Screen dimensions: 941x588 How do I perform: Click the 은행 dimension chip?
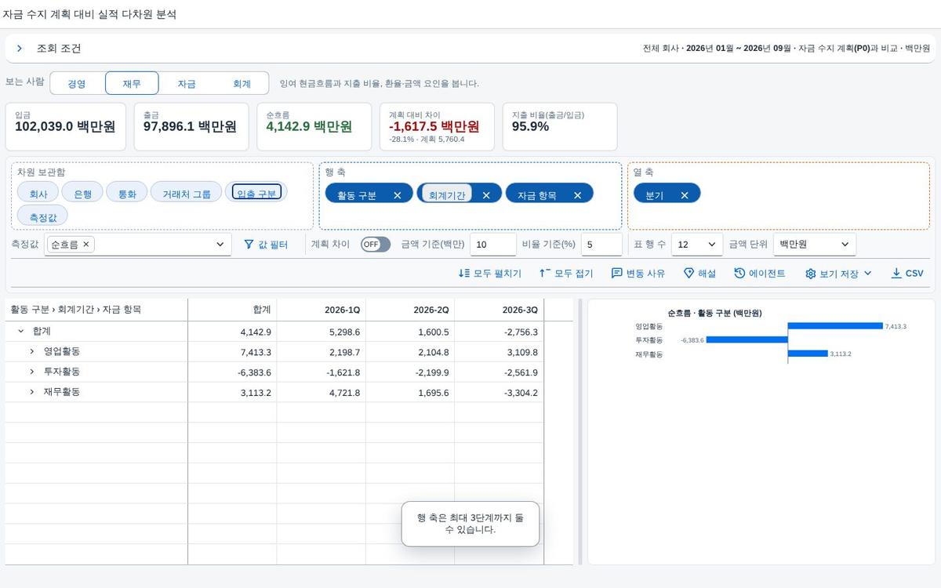tap(83, 194)
